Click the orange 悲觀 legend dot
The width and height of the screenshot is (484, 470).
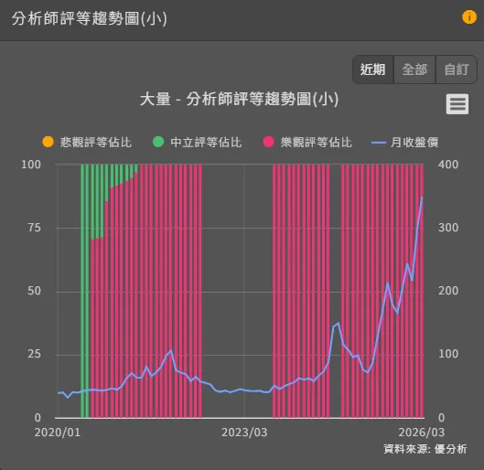(48, 142)
